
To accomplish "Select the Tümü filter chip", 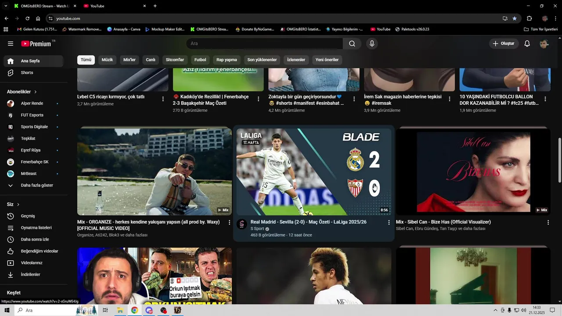I will [x=86, y=60].
